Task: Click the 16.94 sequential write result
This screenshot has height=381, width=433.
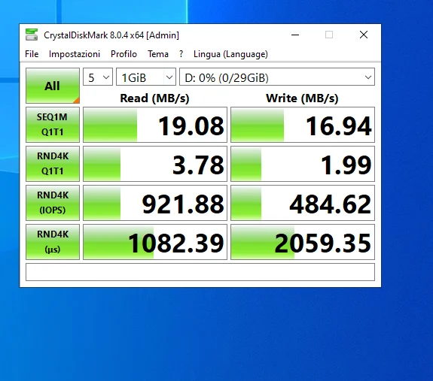Action: click(x=303, y=125)
